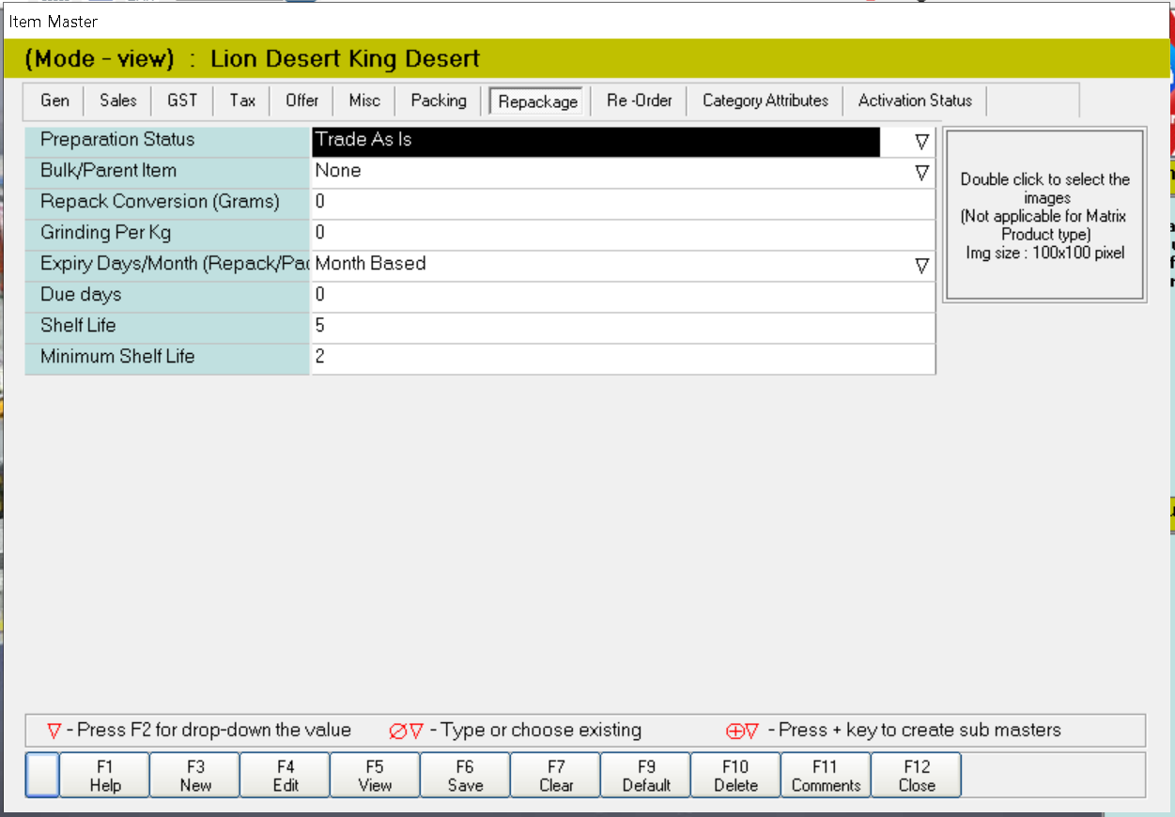Expand the Preparation Status dropdown arrow
The image size is (1175, 817).
point(921,142)
